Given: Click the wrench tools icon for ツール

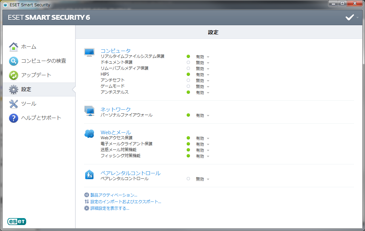Looking at the screenshot, I should click(14, 104).
